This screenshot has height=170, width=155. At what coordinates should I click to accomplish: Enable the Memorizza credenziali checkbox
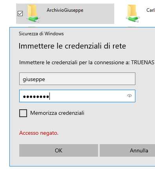pyautogui.click(x=23, y=113)
